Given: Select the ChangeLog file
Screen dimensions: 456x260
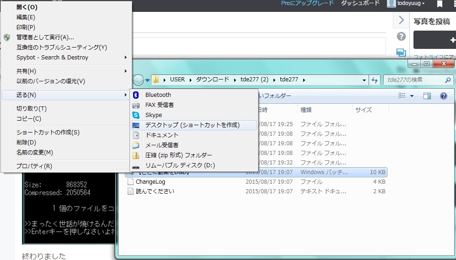Looking at the screenshot, I should pyautogui.click(x=150, y=182).
